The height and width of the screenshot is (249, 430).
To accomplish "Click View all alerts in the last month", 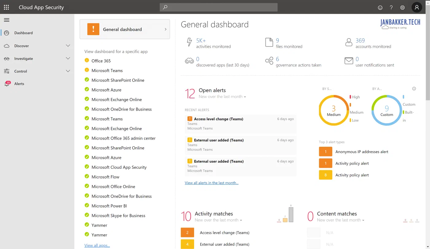I will (x=212, y=183).
